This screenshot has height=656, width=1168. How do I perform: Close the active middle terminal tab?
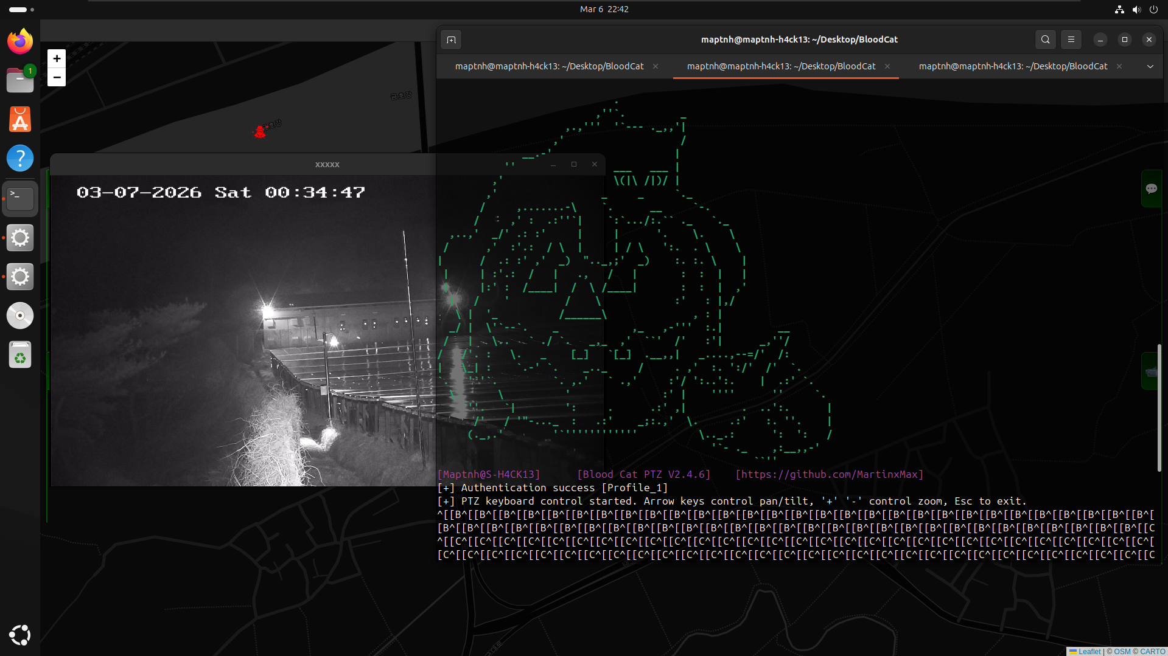click(x=887, y=66)
